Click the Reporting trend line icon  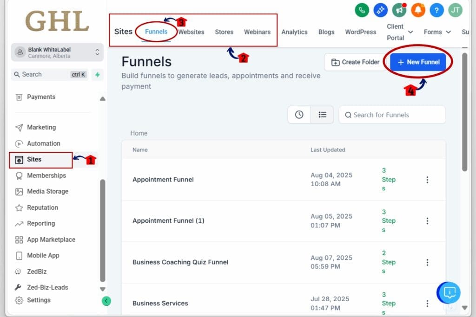pyautogui.click(x=19, y=224)
